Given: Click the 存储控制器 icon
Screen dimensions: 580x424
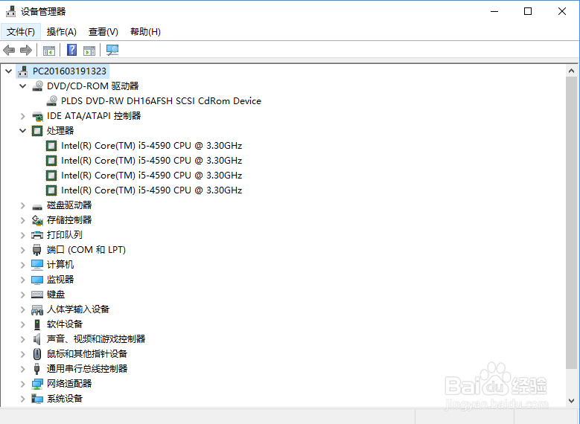Looking at the screenshot, I should tap(37, 220).
